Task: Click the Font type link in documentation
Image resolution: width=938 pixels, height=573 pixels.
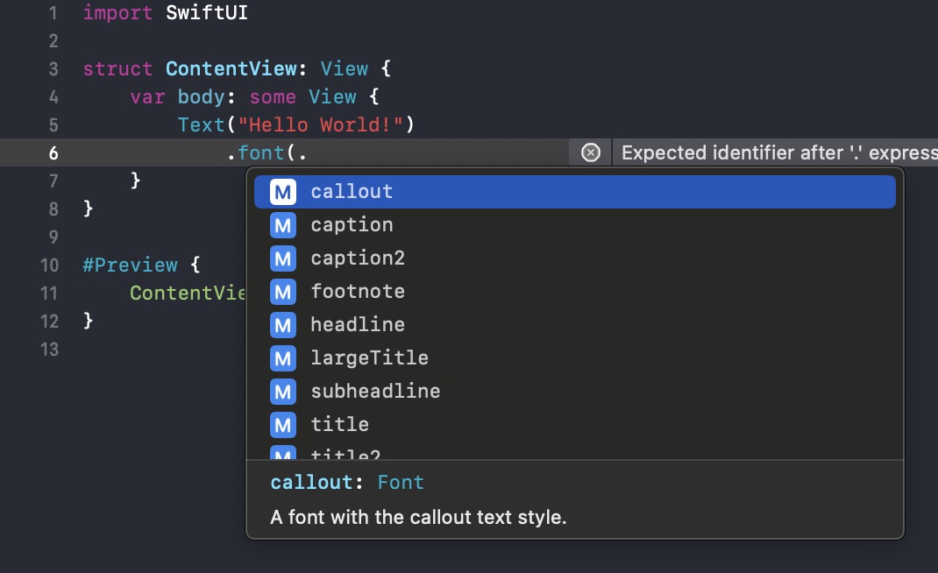Action: (x=401, y=483)
